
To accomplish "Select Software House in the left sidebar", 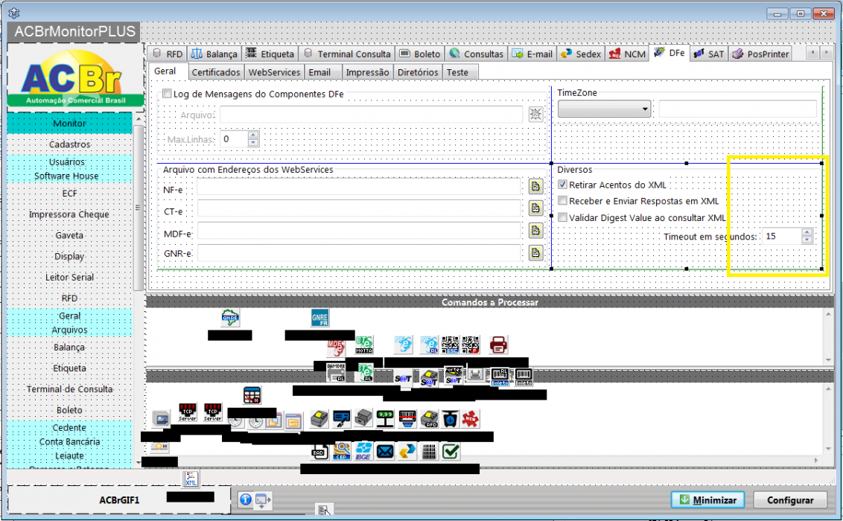I will (67, 176).
